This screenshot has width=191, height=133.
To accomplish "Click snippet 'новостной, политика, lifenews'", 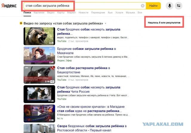I will click(93, 76).
